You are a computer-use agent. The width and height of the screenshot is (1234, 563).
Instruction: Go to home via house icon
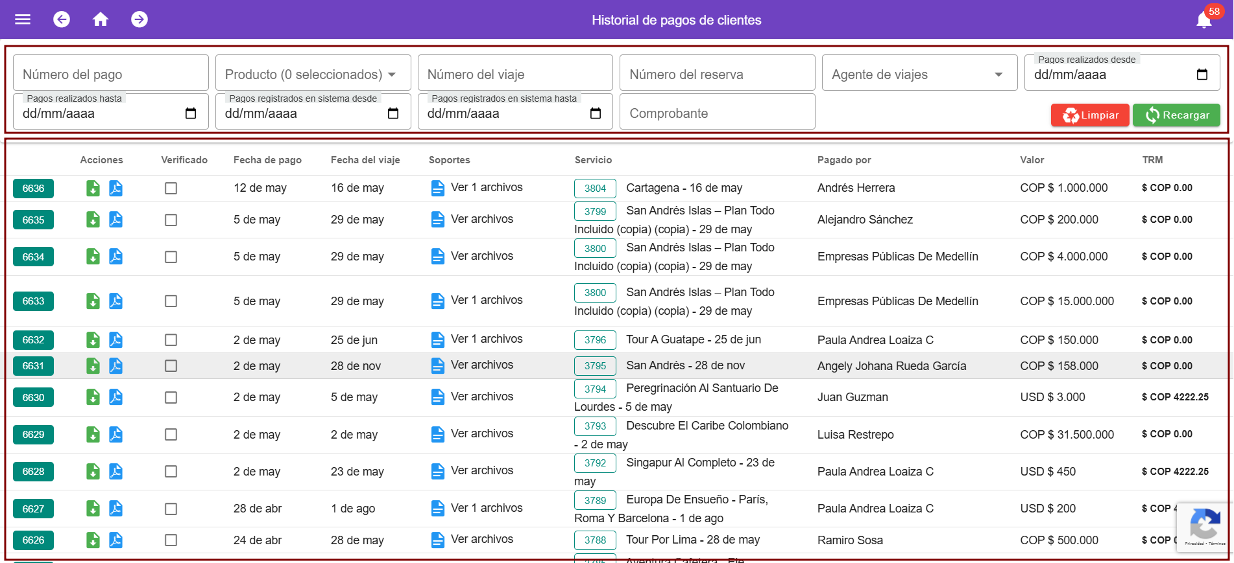click(101, 19)
